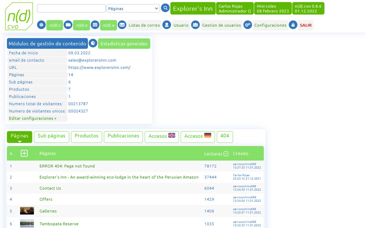Click the gears configuration icon
The width and height of the screenshot is (365, 228).
(x=248, y=25)
